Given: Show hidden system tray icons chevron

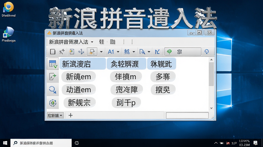Looking at the screenshot, I should click(x=216, y=143).
